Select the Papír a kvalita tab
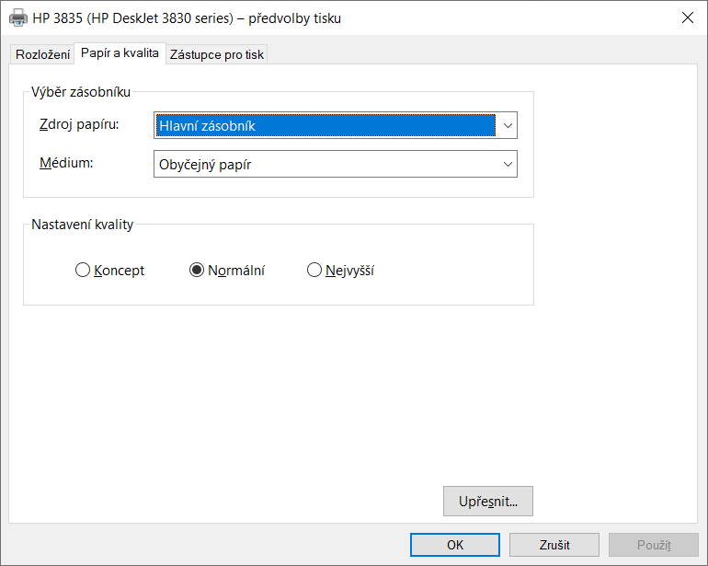Viewport: 708px width, 566px height. [120, 53]
